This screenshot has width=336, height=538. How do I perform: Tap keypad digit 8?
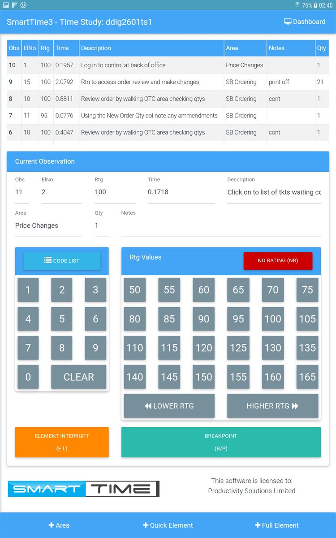coord(62,348)
